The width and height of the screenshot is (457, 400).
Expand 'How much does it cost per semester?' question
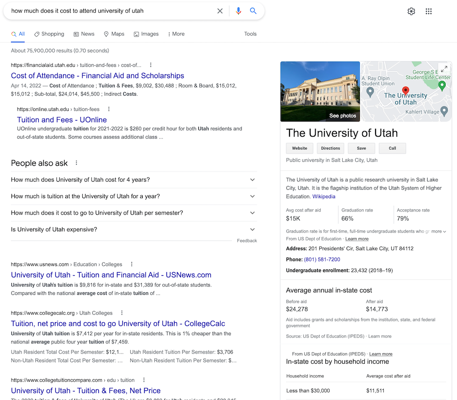click(134, 213)
